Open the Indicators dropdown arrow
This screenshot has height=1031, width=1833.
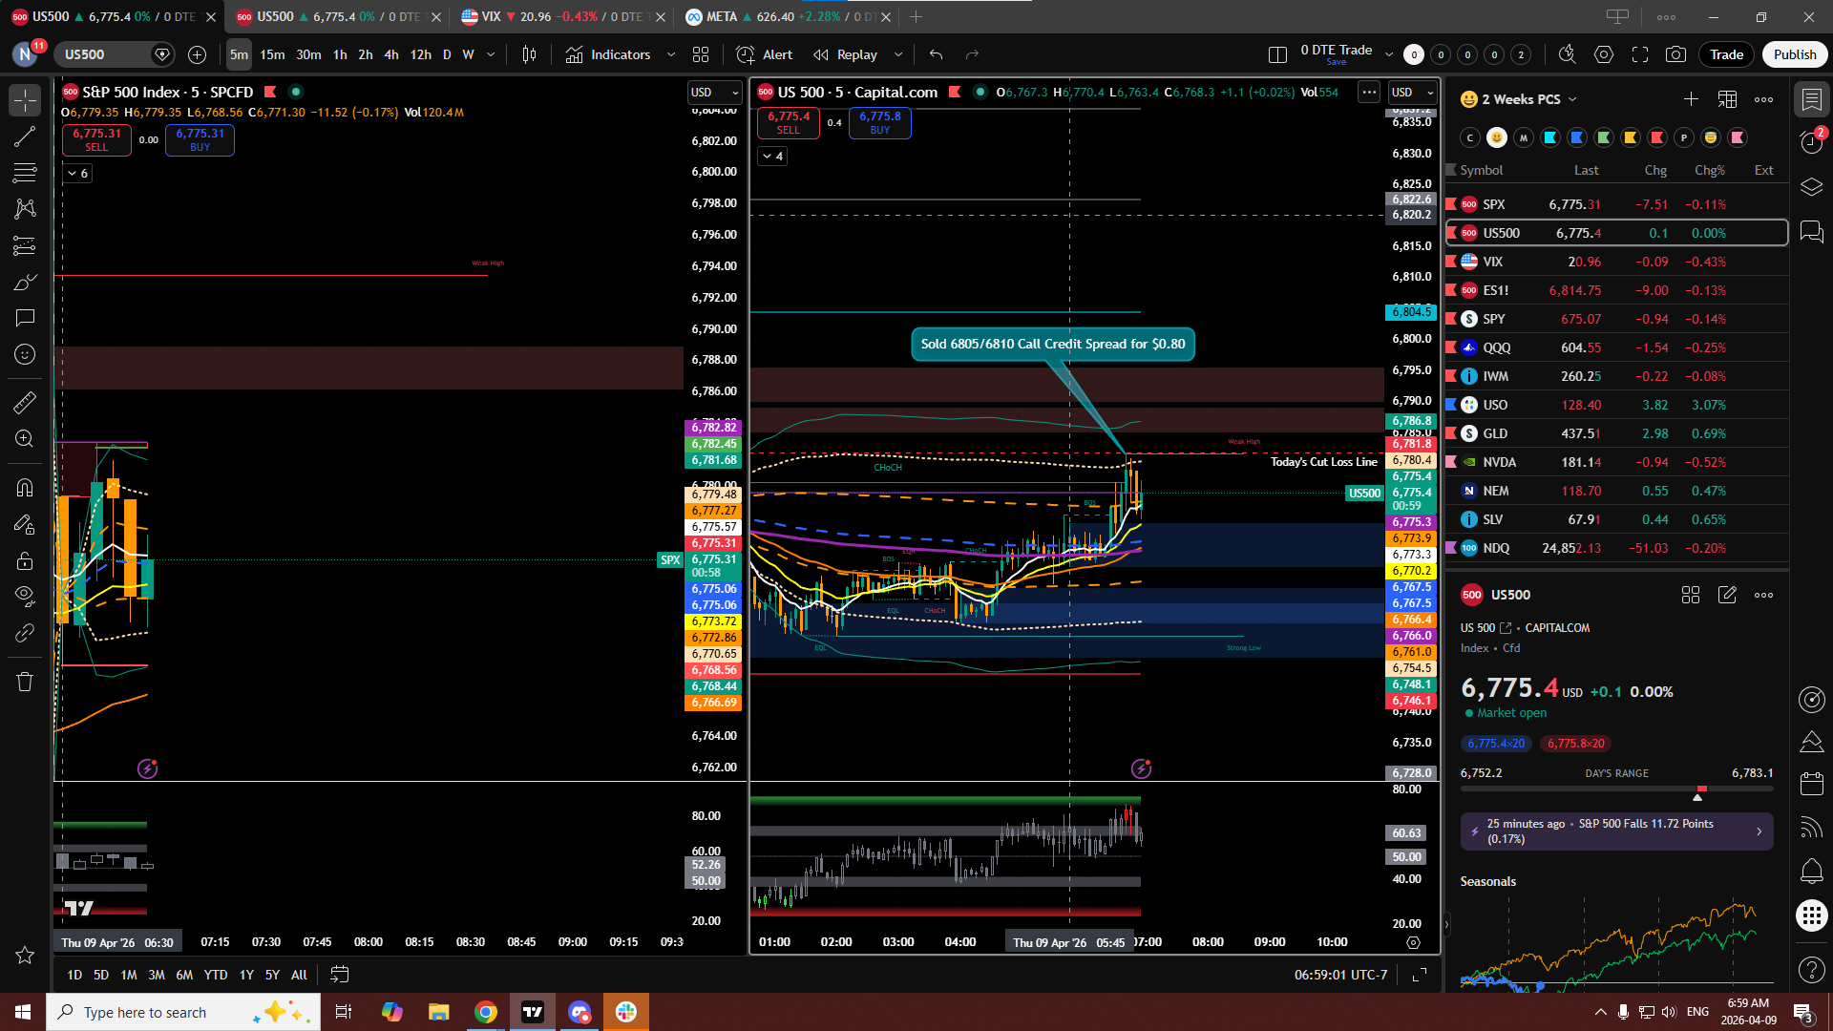[671, 54]
